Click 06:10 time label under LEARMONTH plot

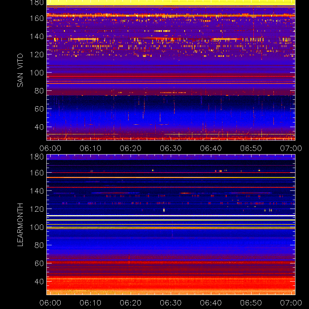click(90, 303)
